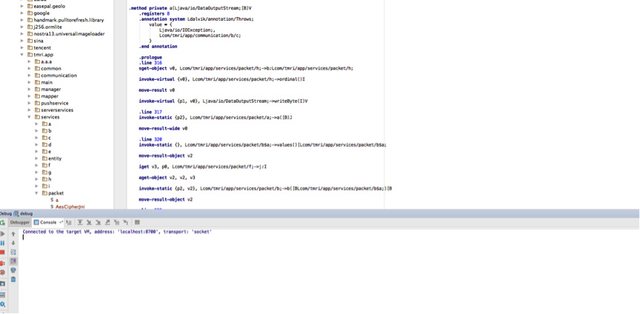640x314 pixels.
Task: Select the folder d under services
Action: point(50,144)
